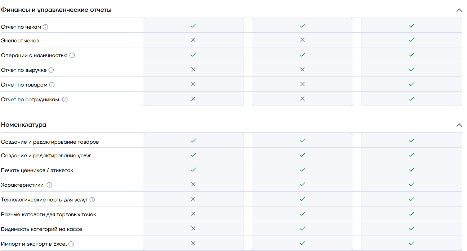Show info for Технологические карты для услуг

click(92, 200)
